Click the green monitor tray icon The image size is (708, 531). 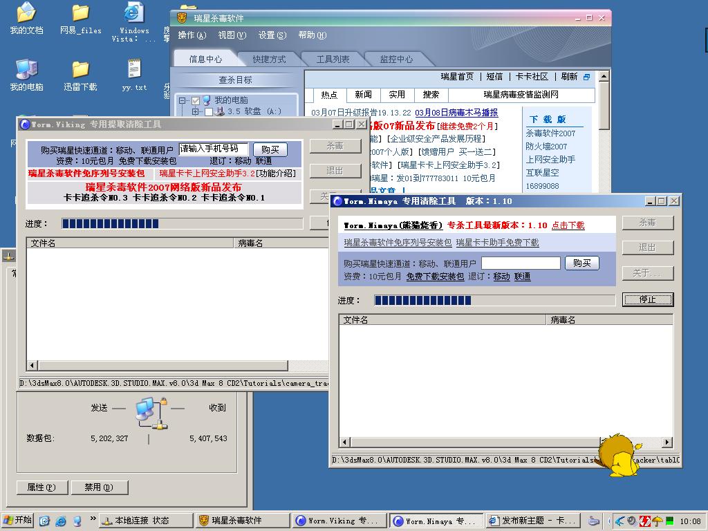point(669,521)
